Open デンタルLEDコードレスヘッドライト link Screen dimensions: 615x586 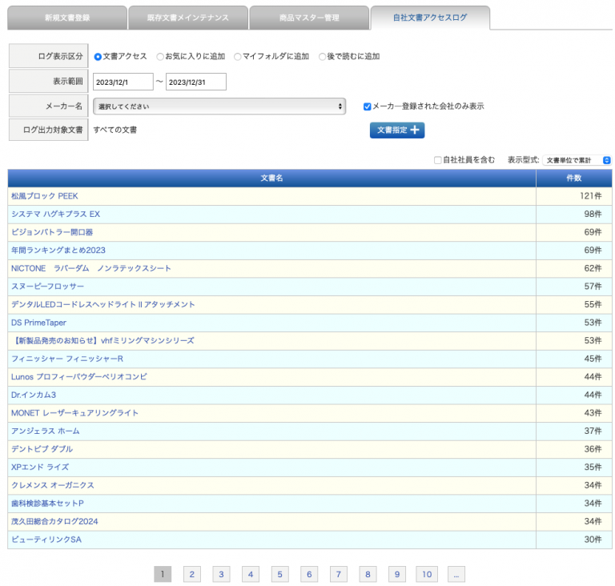click(102, 304)
